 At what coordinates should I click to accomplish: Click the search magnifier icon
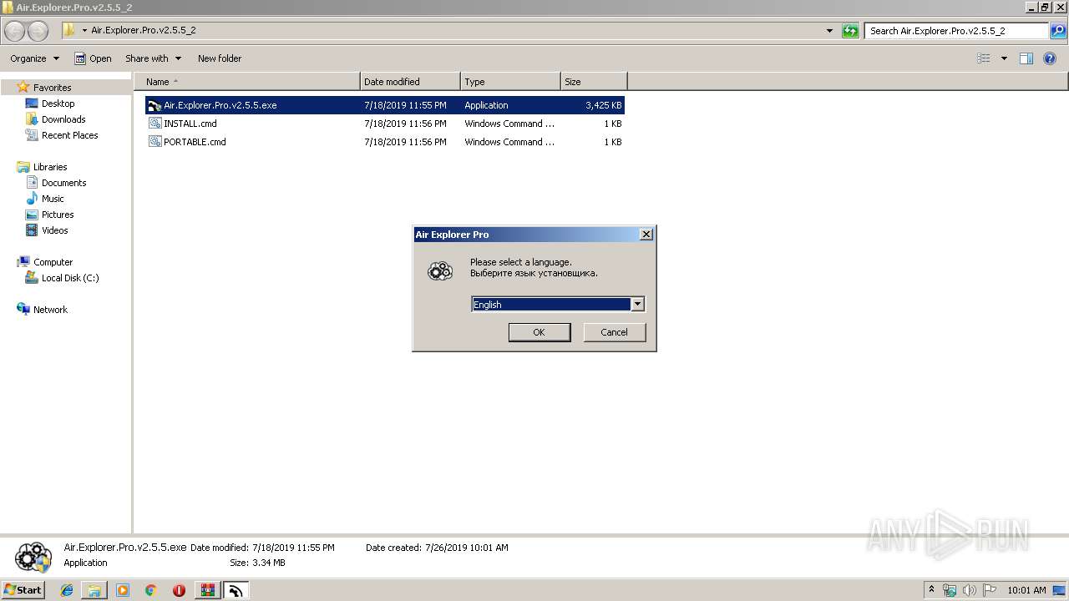point(1058,31)
